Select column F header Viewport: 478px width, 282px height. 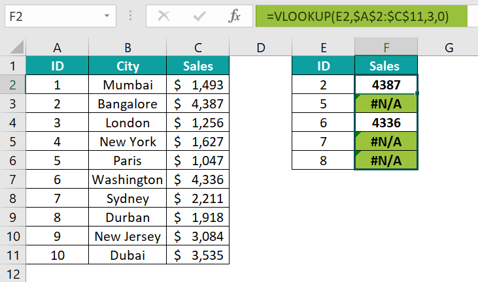coord(386,47)
